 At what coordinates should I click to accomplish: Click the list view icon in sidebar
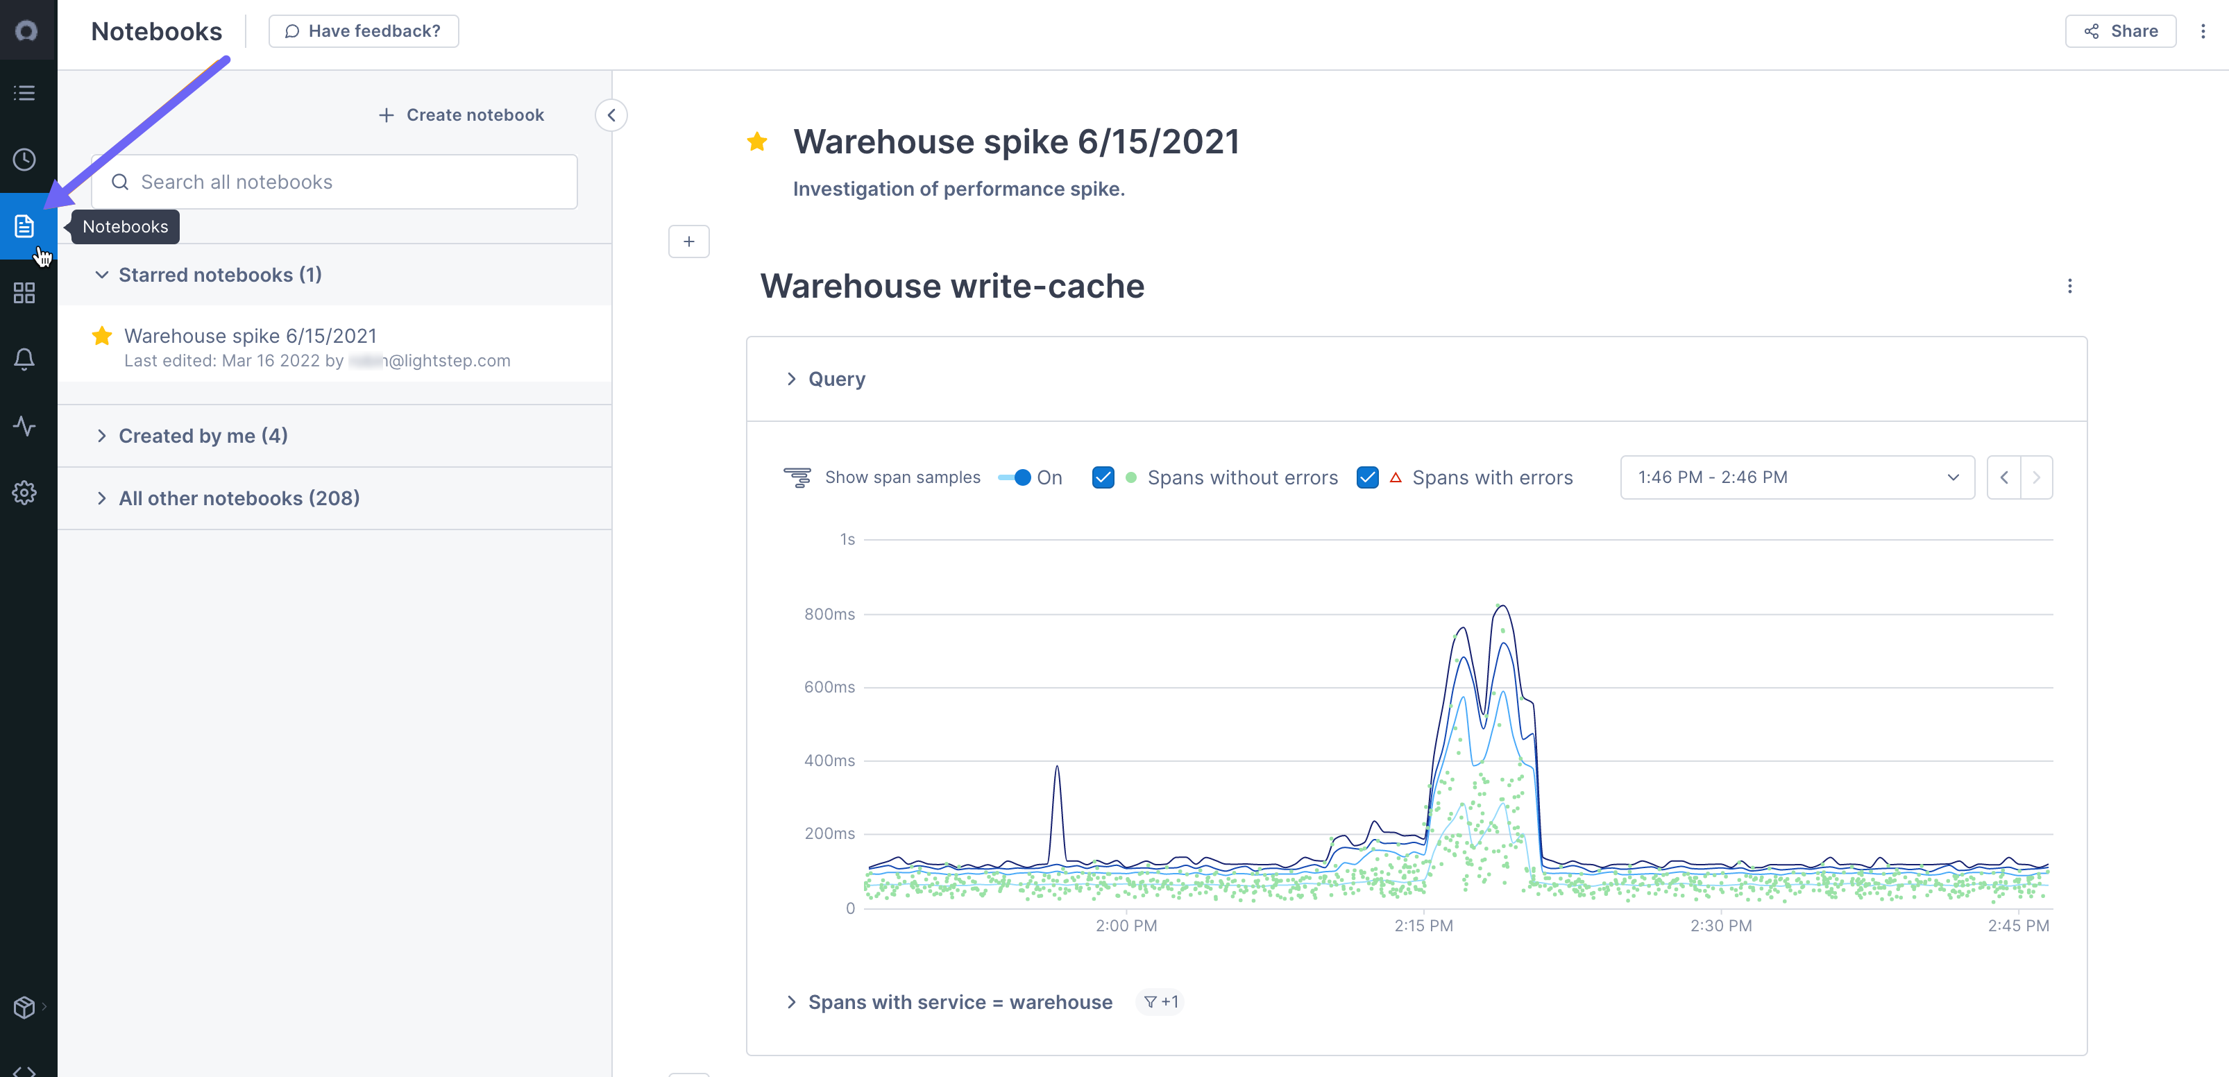(x=24, y=92)
